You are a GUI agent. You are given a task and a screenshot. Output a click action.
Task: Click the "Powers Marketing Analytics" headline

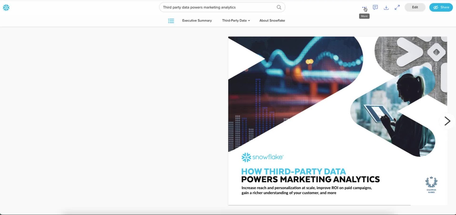tap(310, 179)
